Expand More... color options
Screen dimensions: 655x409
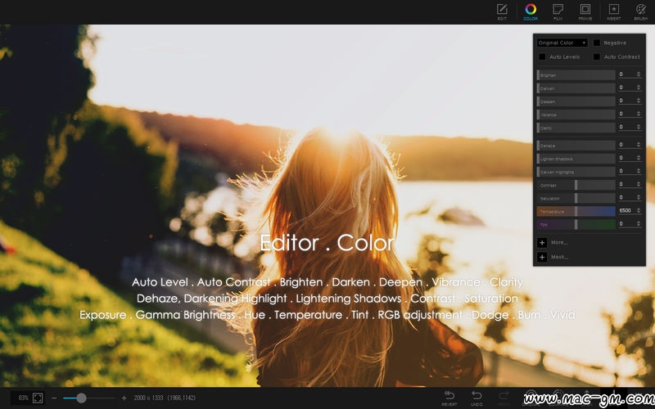pyautogui.click(x=542, y=242)
